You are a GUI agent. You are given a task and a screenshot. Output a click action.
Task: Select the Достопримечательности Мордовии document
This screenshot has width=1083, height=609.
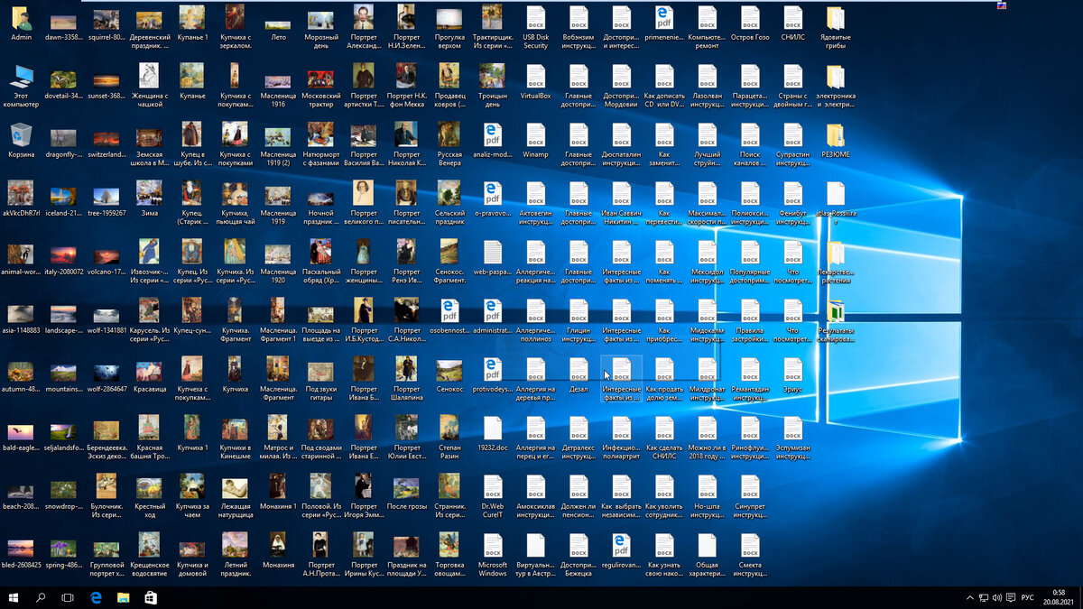(621, 77)
